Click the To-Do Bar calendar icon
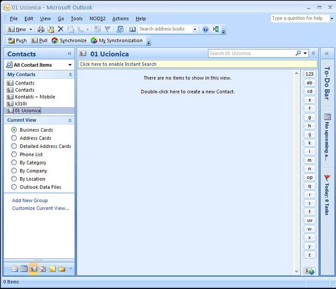The width and height of the screenshot is (336, 289). click(327, 117)
